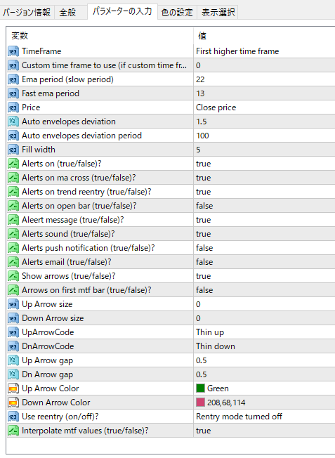The height and width of the screenshot is (458, 335).
Task: Switch to the バージョン情報 tab
Action: [x=27, y=12]
